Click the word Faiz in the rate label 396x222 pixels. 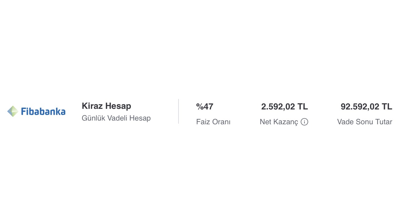pos(203,122)
